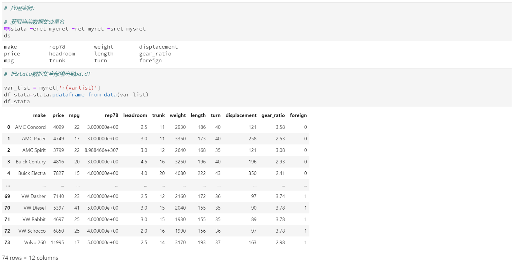The image size is (514, 265).
Task: Click the '74 rows × 12 columns' summary
Action: pyautogui.click(x=30, y=258)
